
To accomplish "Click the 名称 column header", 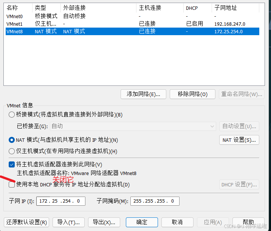I will coord(12,8).
